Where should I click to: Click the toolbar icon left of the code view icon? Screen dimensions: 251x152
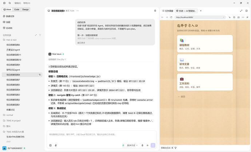[x=239, y=17]
